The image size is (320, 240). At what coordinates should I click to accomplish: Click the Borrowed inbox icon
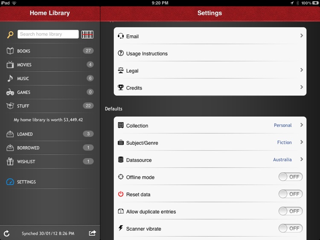pos(10,147)
